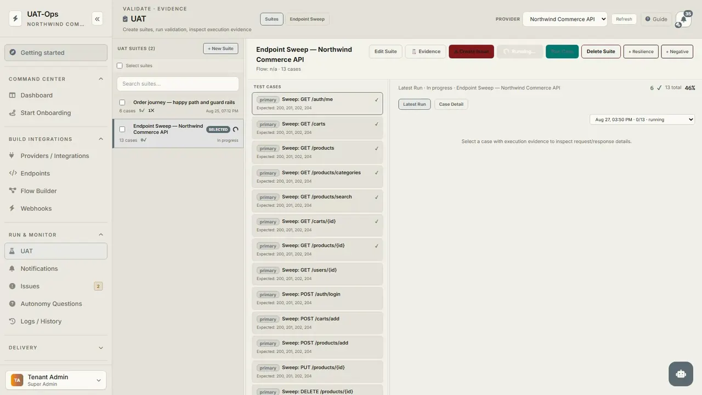The width and height of the screenshot is (702, 395).
Task: Open notifications bell with 35 badge
Action: coord(683,19)
